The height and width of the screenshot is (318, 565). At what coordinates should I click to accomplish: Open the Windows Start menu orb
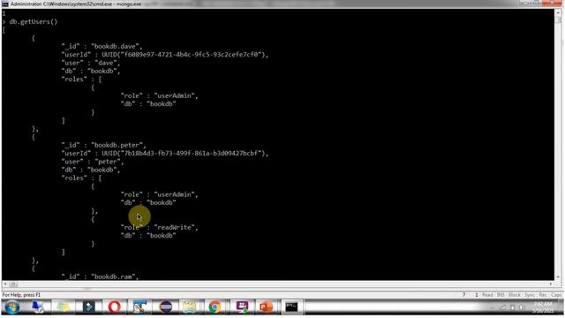pyautogui.click(x=11, y=307)
